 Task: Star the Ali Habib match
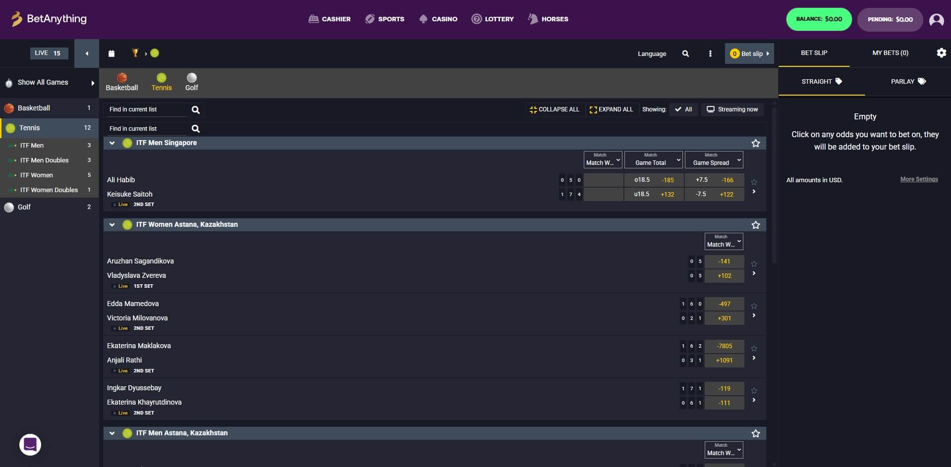click(754, 182)
